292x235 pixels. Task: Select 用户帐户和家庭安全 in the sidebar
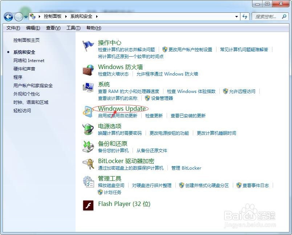tap(33, 85)
